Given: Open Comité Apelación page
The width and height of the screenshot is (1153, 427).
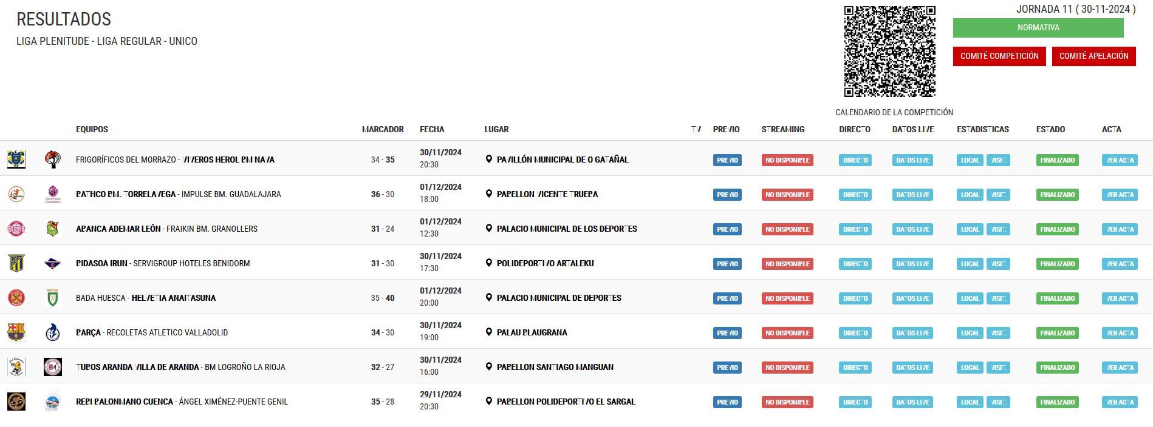Looking at the screenshot, I should tap(1093, 56).
